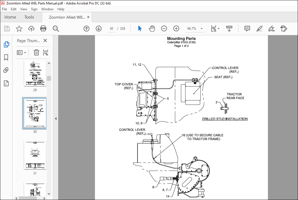Select page 29 thumbnail
The height and width of the screenshot is (200, 298).
[x=35, y=74]
